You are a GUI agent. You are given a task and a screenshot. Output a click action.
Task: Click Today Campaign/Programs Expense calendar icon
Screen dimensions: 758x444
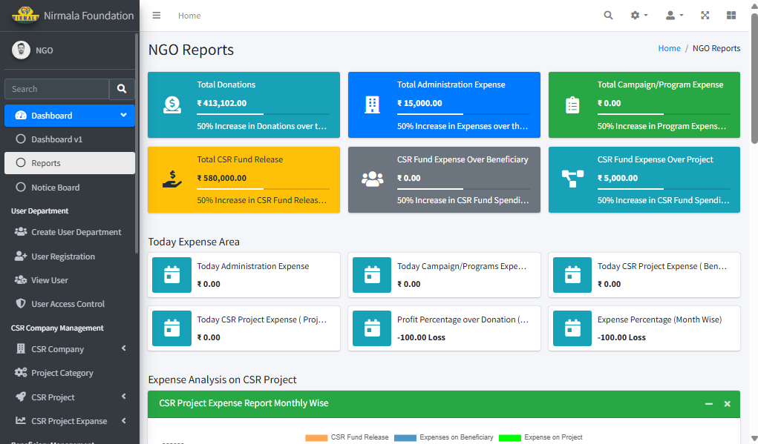click(372, 275)
